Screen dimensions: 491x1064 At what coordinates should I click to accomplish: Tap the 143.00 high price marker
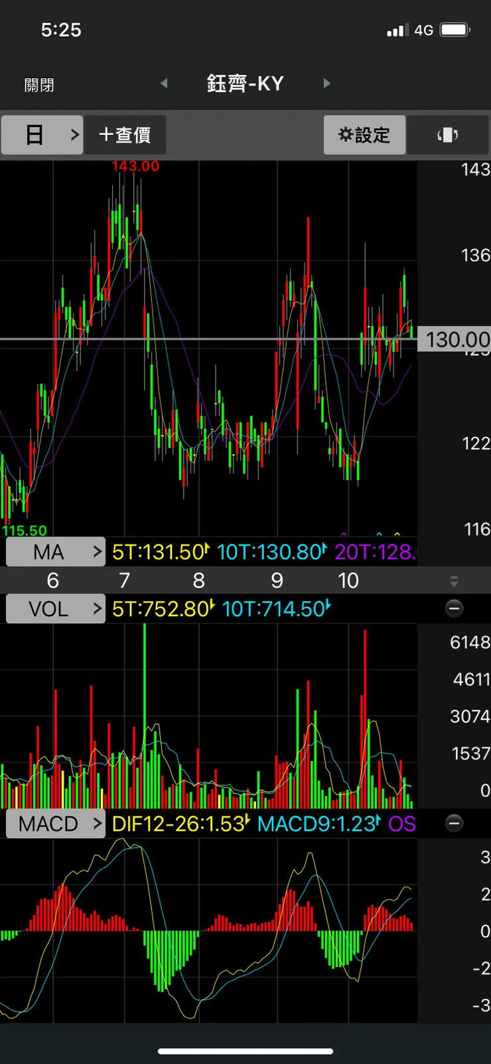tap(135, 166)
